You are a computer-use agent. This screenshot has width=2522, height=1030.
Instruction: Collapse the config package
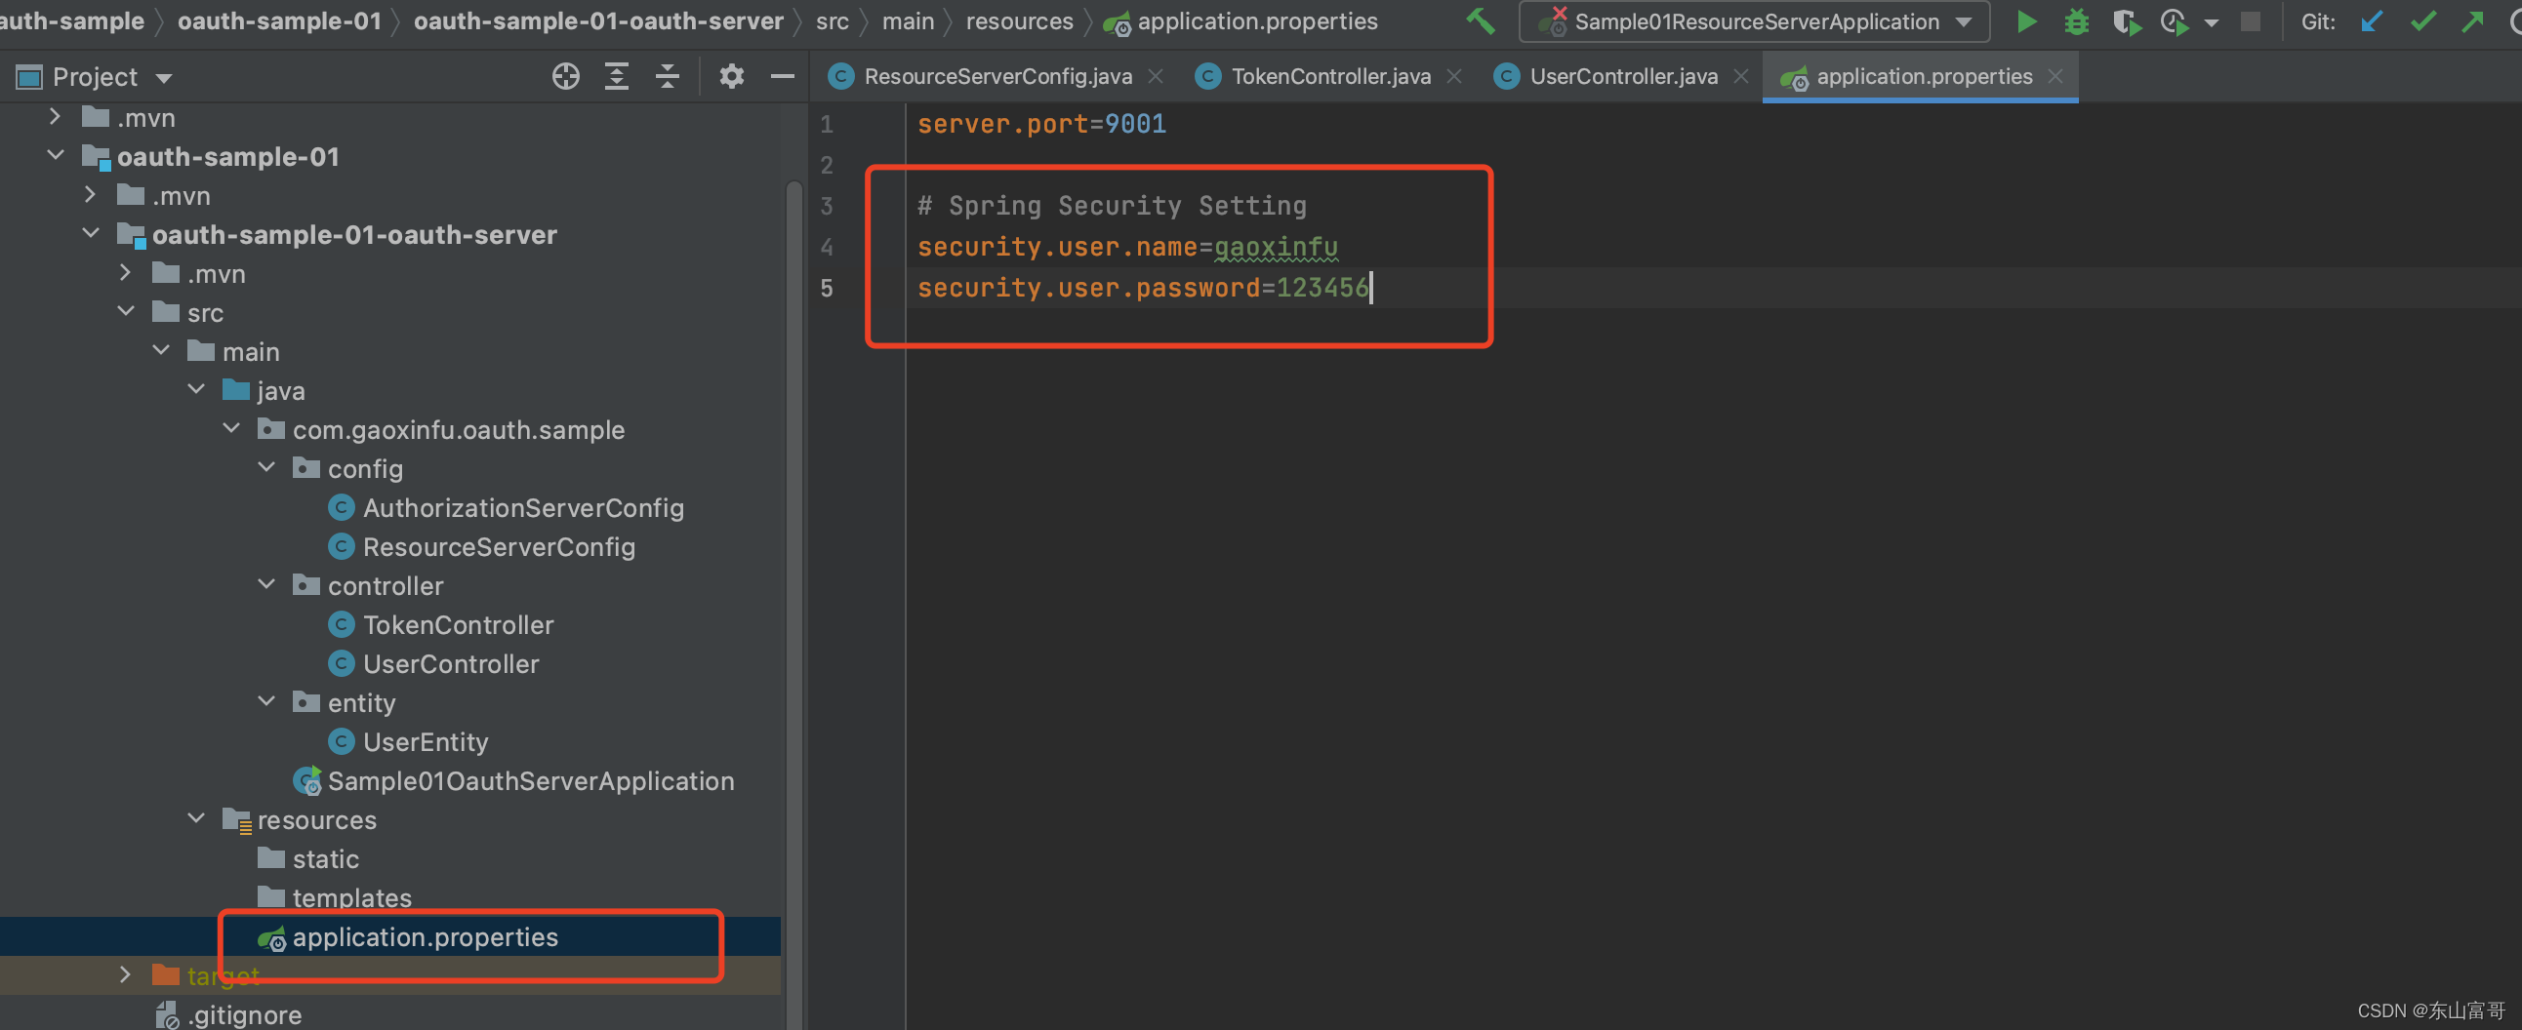point(266,468)
